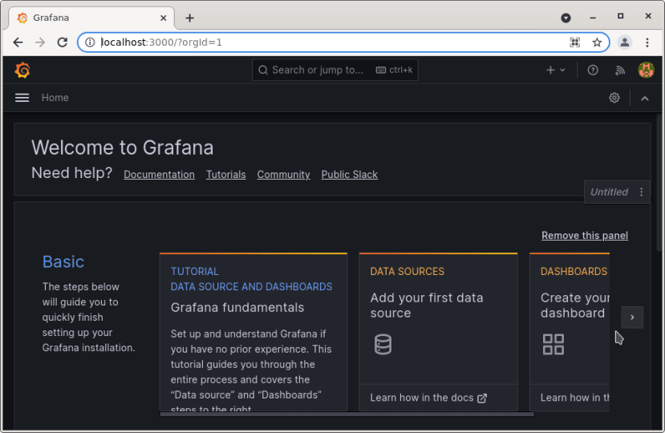View site information icon in the address bar
This screenshot has width=665, height=433.
tap(90, 42)
